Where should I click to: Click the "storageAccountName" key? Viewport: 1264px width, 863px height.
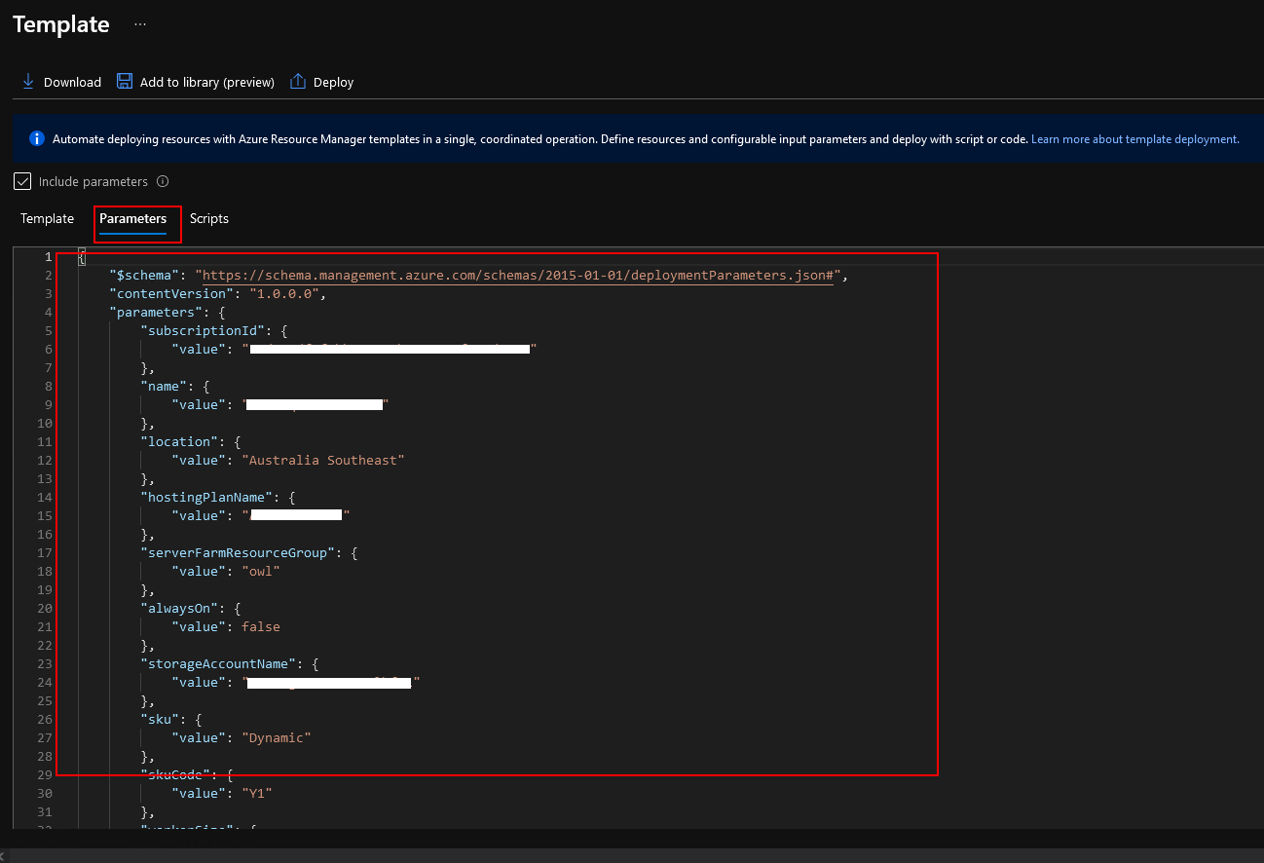pyautogui.click(x=220, y=664)
